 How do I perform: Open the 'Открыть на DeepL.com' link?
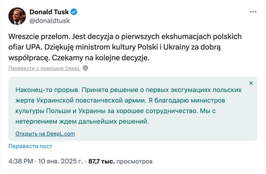tap(45, 134)
